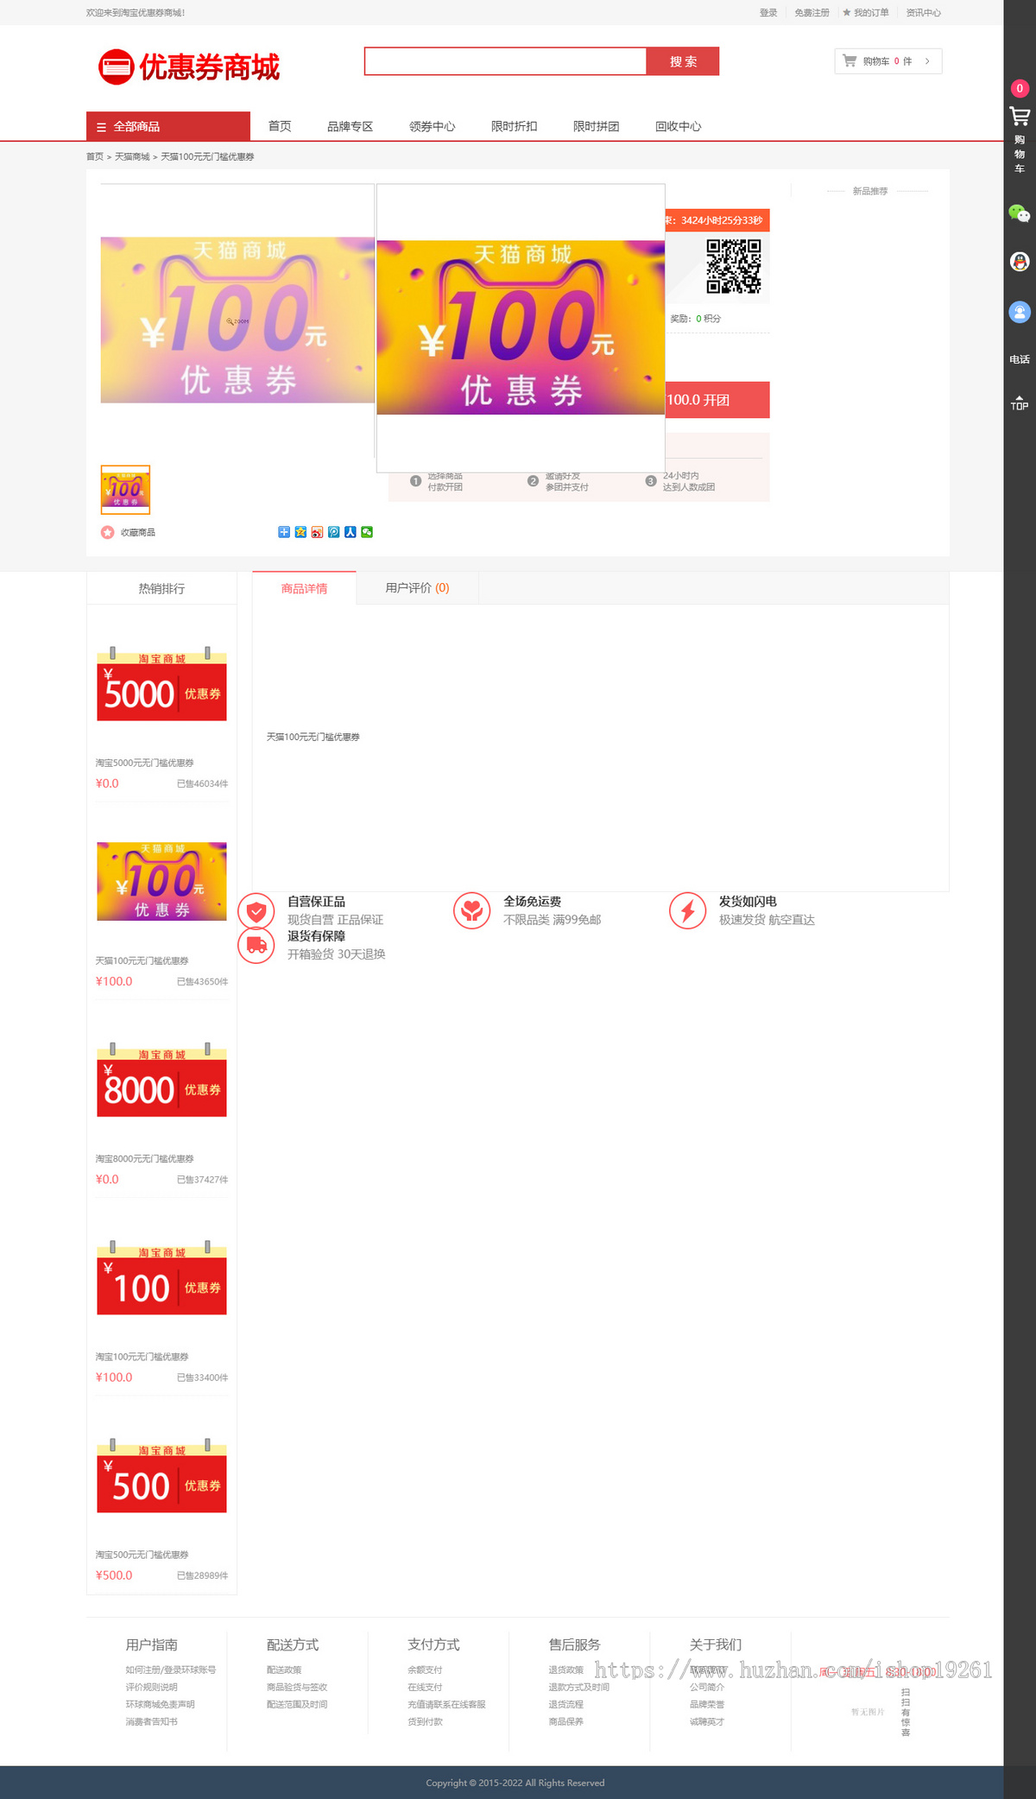The image size is (1036, 1799).
Task: Focus the search input field
Action: click(x=505, y=61)
